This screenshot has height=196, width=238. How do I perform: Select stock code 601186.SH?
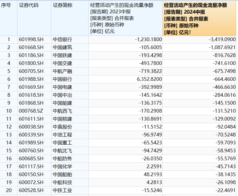[x=31, y=56]
